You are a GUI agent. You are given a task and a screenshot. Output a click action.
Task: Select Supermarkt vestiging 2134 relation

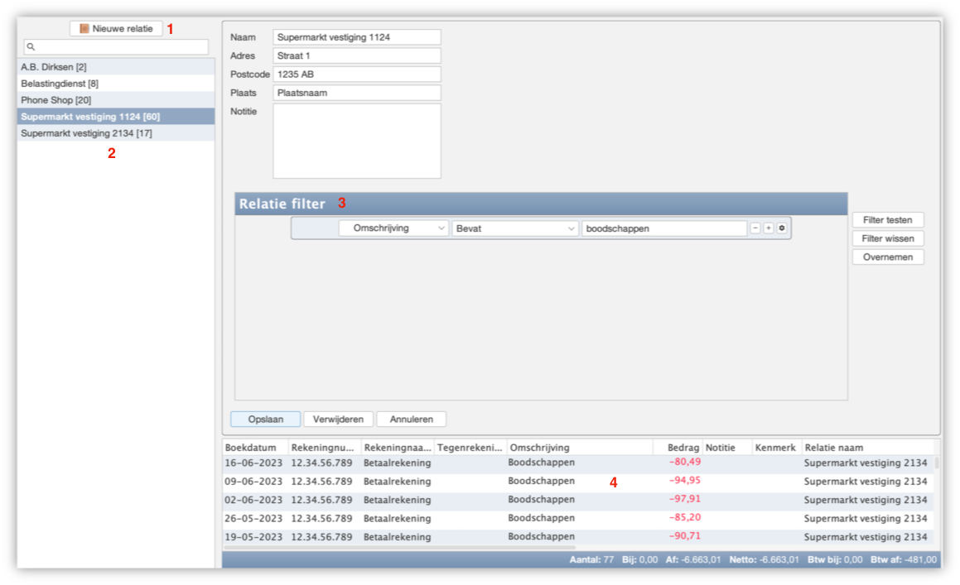pyautogui.click(x=86, y=133)
